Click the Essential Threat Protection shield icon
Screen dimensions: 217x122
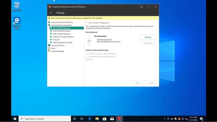tap(49, 25)
